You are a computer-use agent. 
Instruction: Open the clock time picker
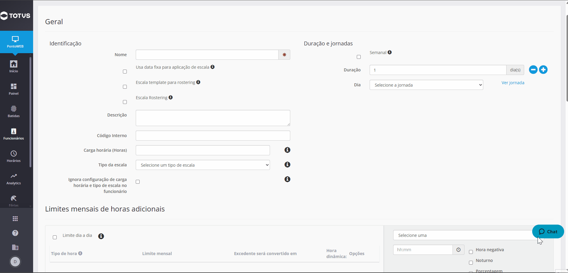coord(459,250)
